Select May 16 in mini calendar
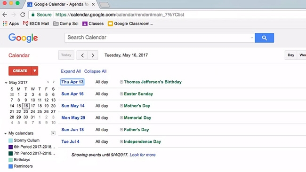Viewport: 306px width, 172px height. pos(26,106)
